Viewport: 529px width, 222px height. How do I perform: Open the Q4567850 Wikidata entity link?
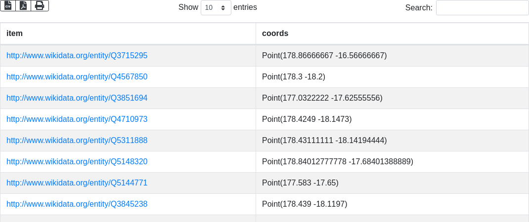[77, 77]
